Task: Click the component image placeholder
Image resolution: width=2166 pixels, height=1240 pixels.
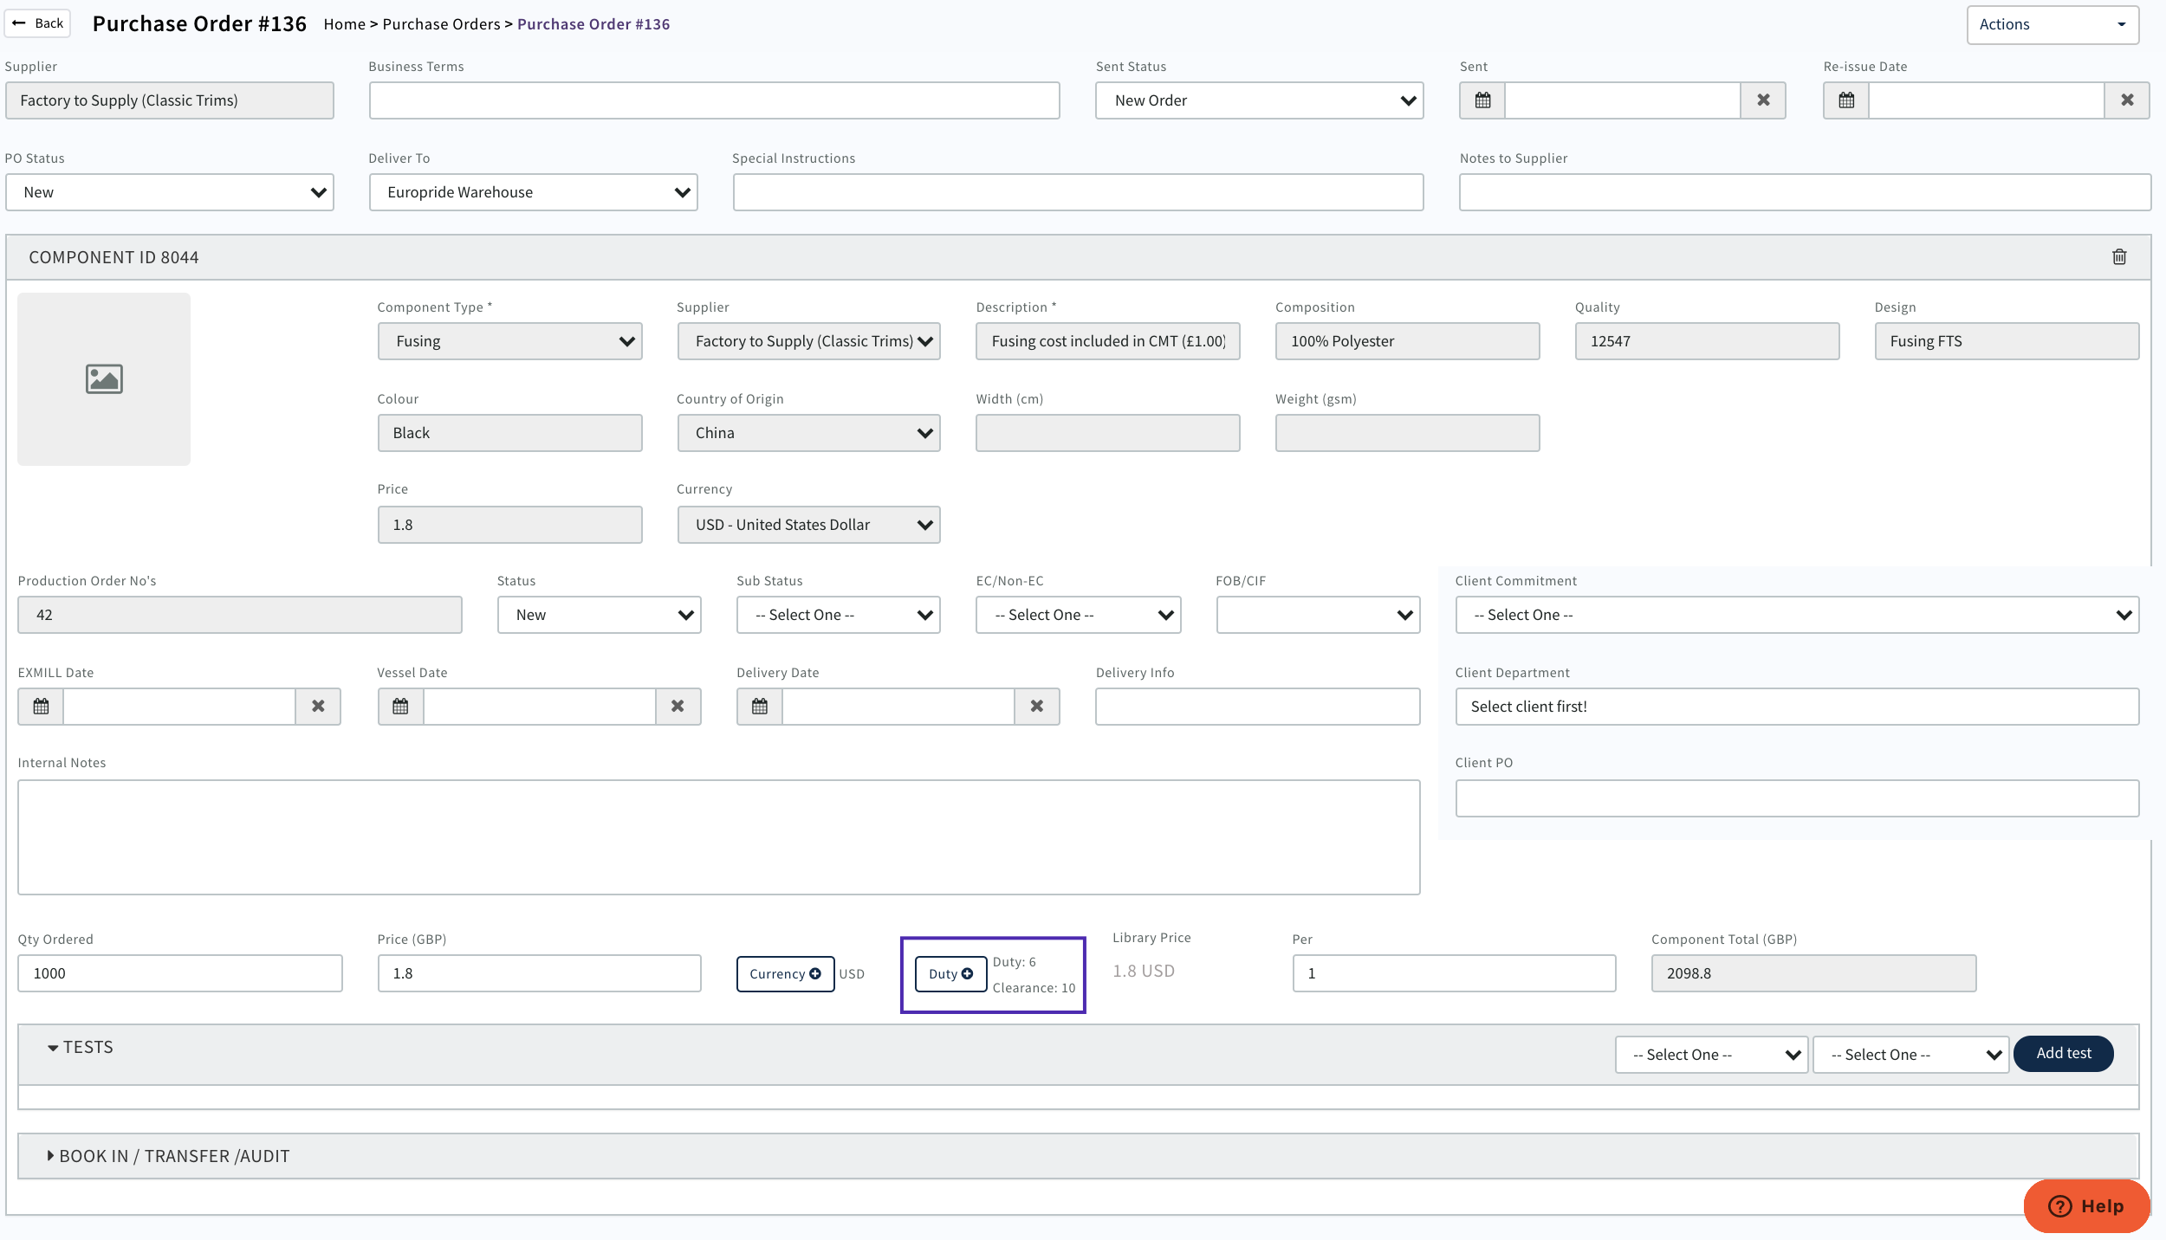Action: click(x=104, y=379)
